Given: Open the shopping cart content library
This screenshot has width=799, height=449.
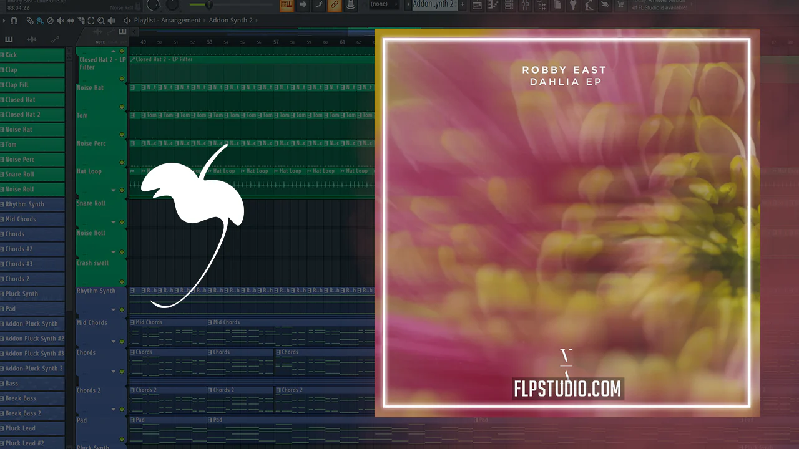Looking at the screenshot, I should point(620,6).
